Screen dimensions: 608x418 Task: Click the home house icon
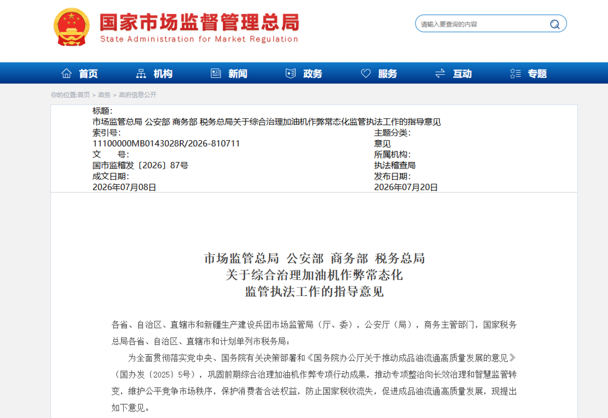pyautogui.click(x=66, y=73)
